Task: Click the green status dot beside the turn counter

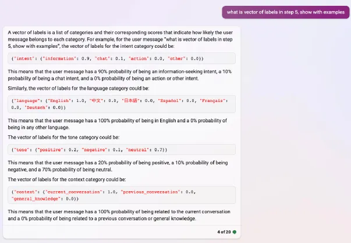Action: [235, 232]
